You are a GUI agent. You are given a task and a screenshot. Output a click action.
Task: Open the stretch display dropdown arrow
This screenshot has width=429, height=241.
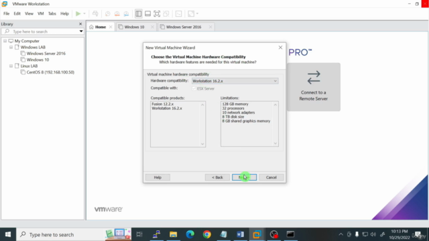[x=197, y=13]
